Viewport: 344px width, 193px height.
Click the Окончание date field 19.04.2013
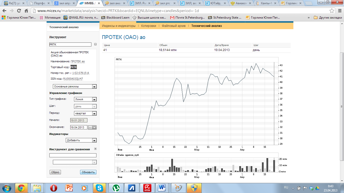point(79,127)
